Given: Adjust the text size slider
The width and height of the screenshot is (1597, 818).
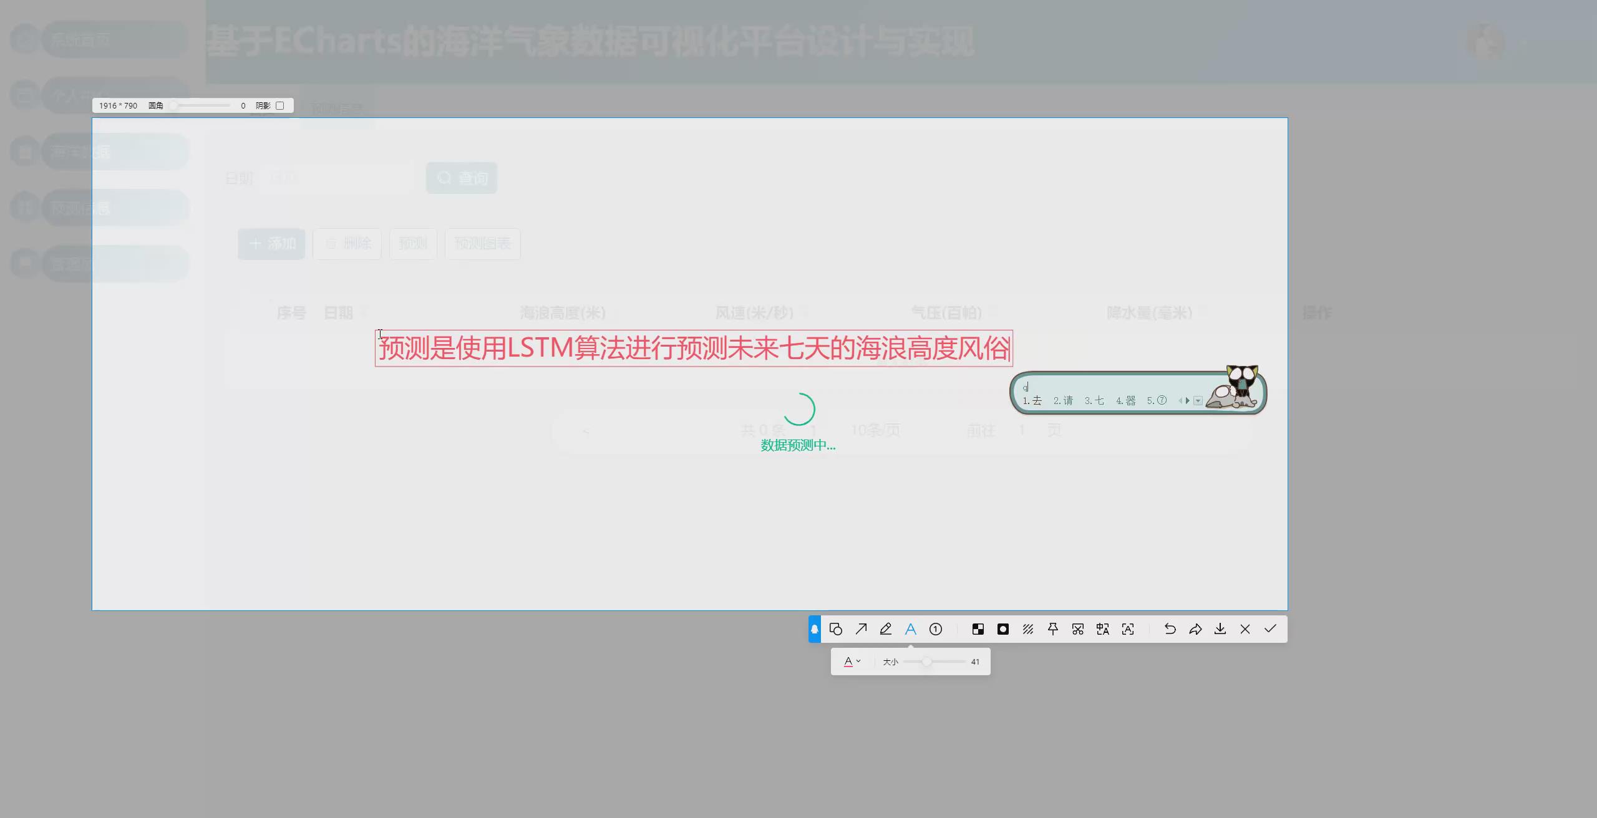Looking at the screenshot, I should [x=926, y=662].
